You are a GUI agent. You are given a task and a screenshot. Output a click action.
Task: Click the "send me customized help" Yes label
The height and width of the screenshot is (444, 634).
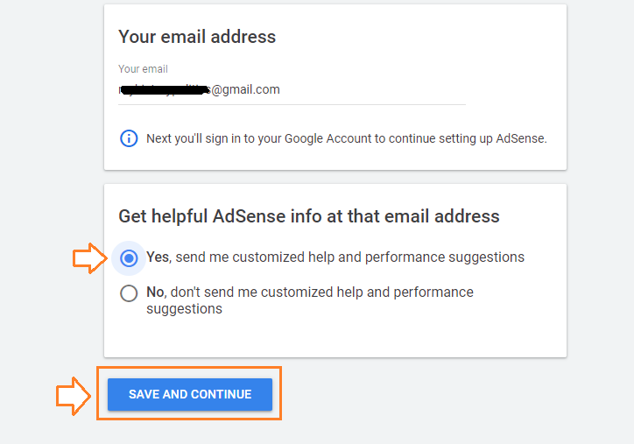335,257
